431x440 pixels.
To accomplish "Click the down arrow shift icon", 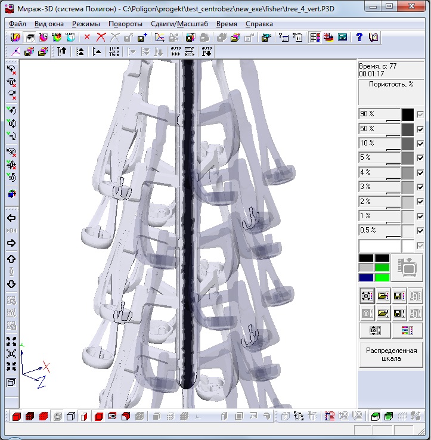I will pos(11,284).
